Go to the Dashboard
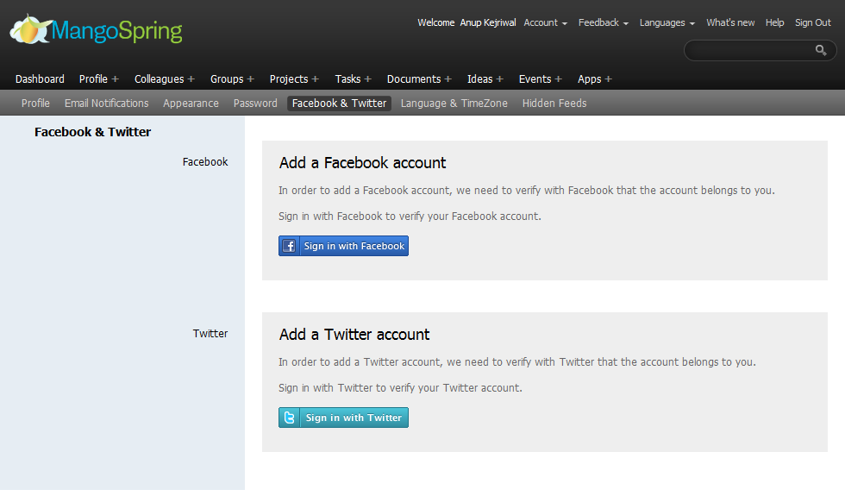The height and width of the screenshot is (496, 845). pos(40,79)
